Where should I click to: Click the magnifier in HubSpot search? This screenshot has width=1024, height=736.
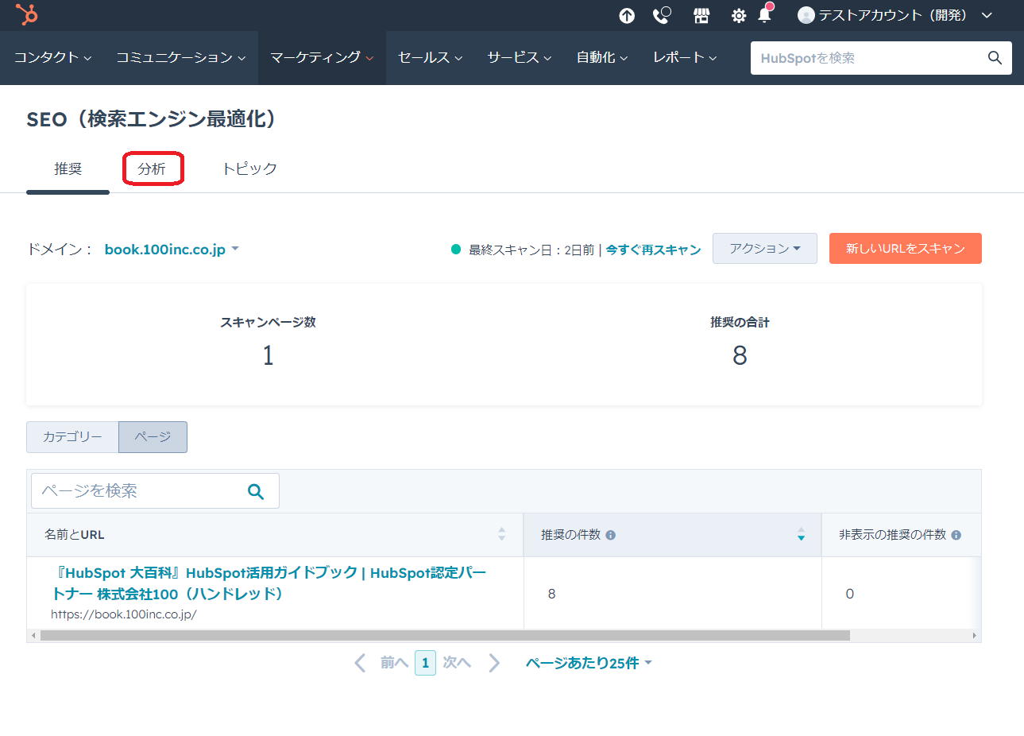[x=995, y=57]
